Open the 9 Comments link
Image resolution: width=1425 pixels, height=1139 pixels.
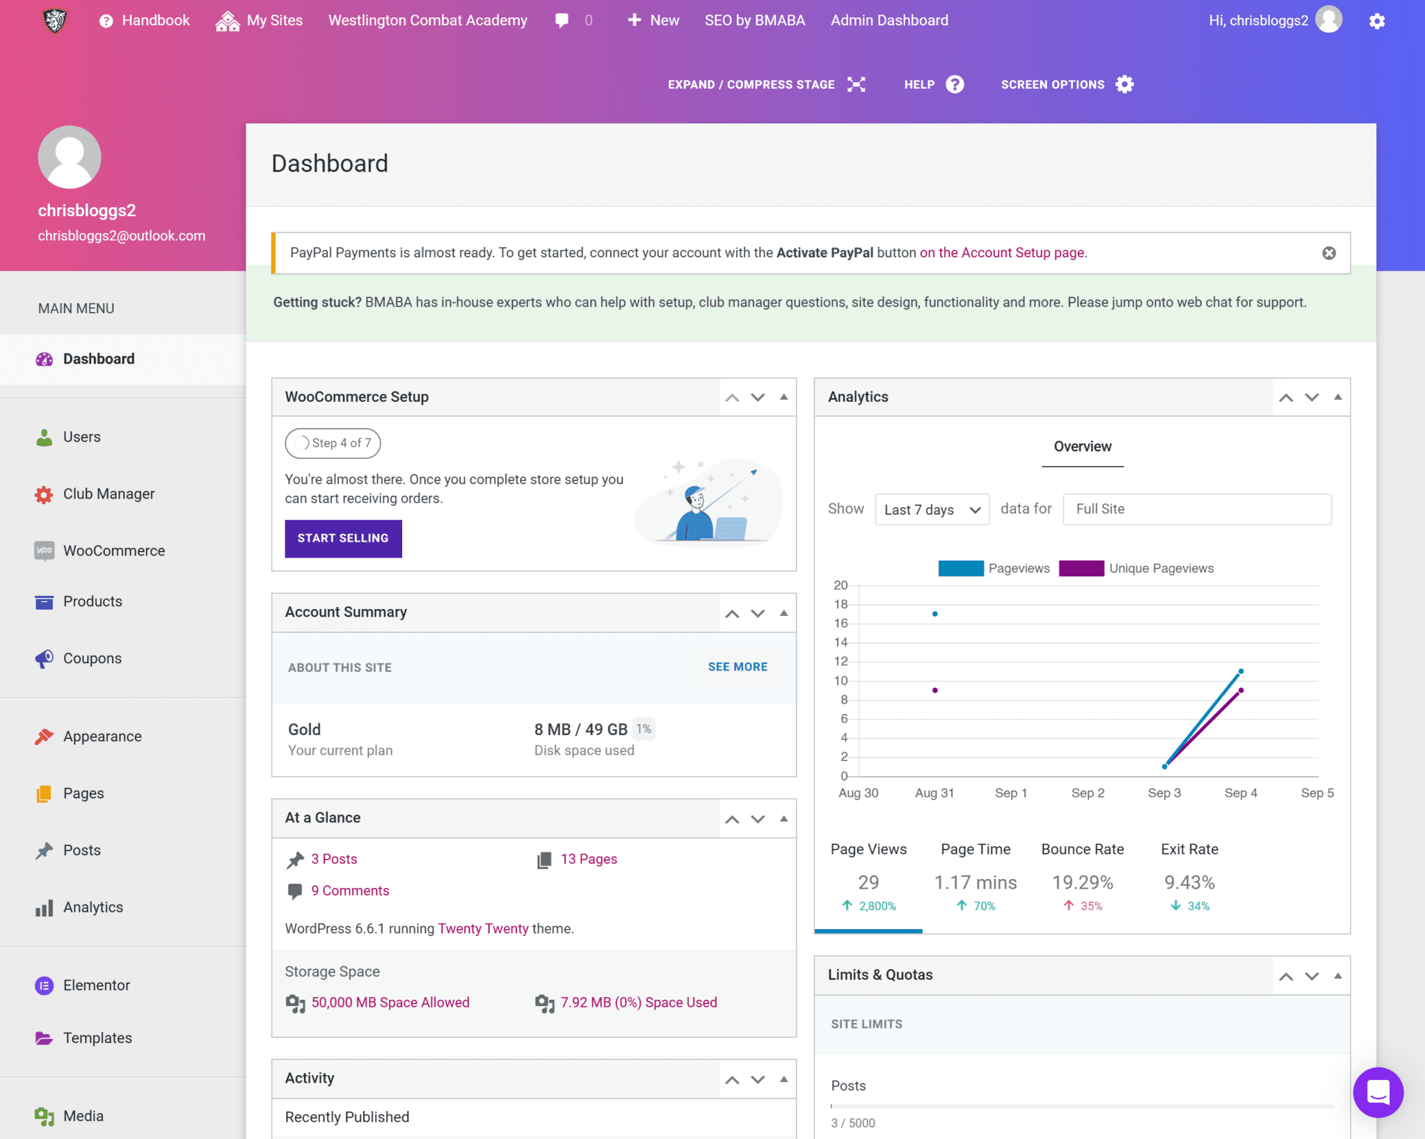click(350, 891)
